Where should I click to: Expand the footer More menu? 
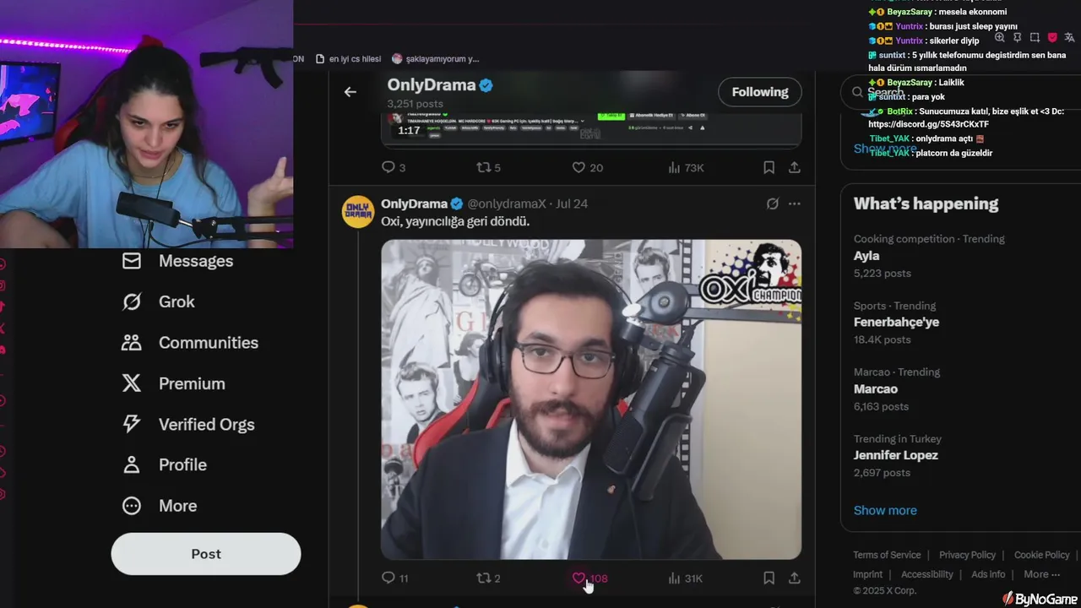[x=1041, y=574]
